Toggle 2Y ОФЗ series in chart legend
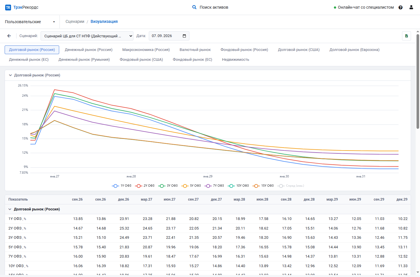Image resolution: width=420 pixels, height=277 pixels. (145, 186)
